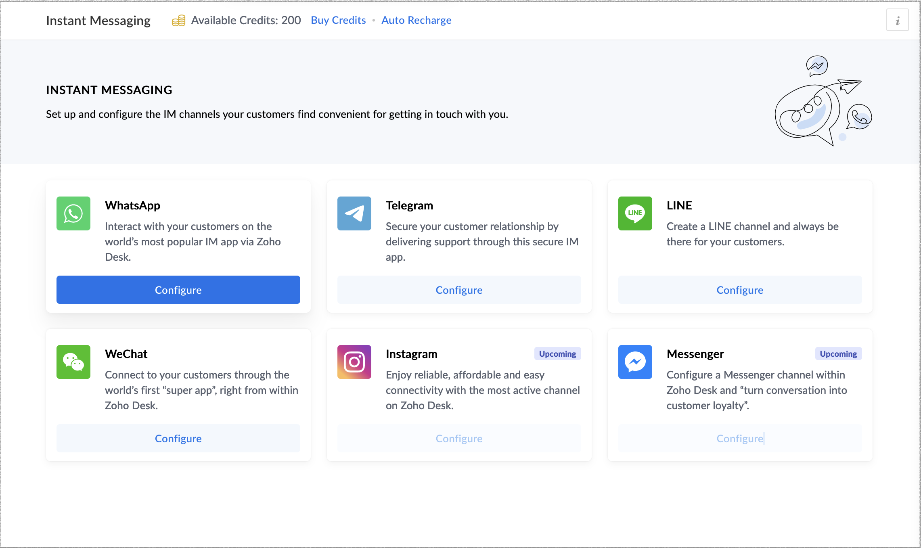Click the INSTANT MESSAGING banner heading

pyautogui.click(x=109, y=90)
